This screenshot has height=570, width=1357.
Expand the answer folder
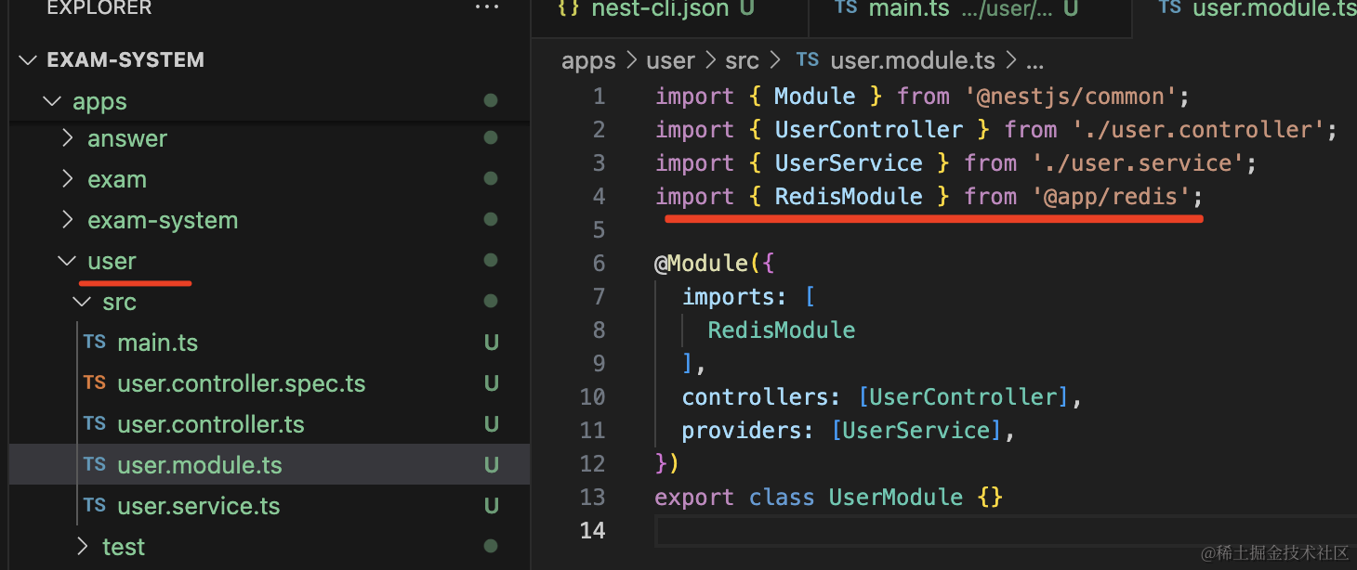pos(67,138)
